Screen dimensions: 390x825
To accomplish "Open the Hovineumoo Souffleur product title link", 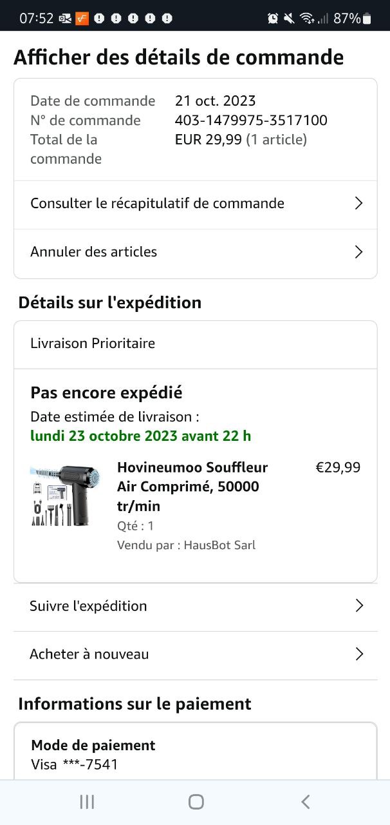I will point(192,486).
